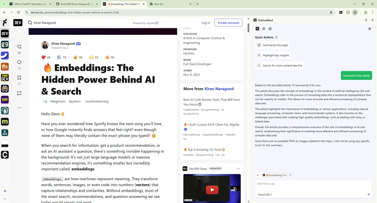Viewport: 377px width, 203px height.
Task: Open the sitemap-style community icon
Action: 5,133
